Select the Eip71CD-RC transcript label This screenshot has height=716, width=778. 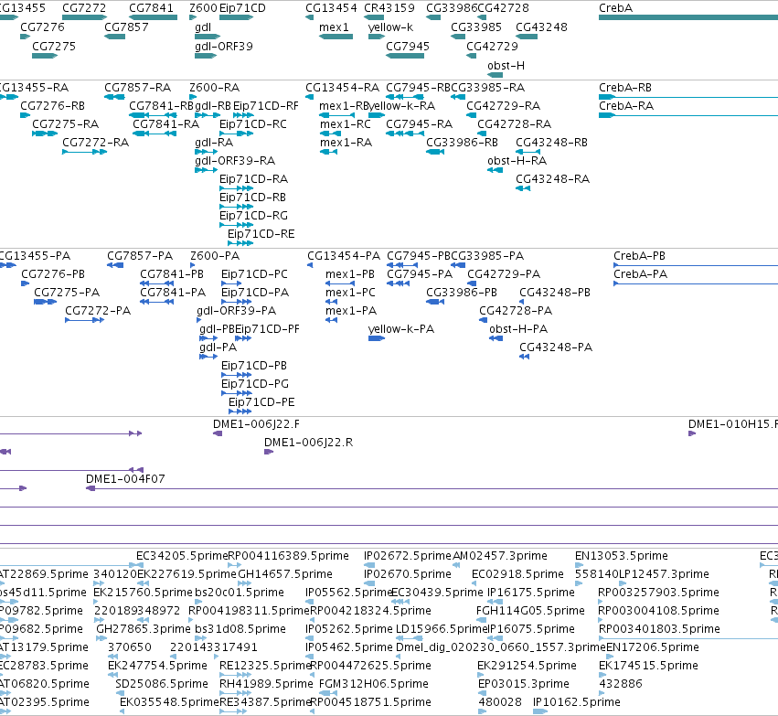click(253, 124)
